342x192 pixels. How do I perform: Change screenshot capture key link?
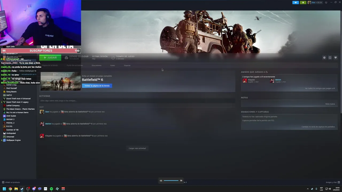coord(318,127)
